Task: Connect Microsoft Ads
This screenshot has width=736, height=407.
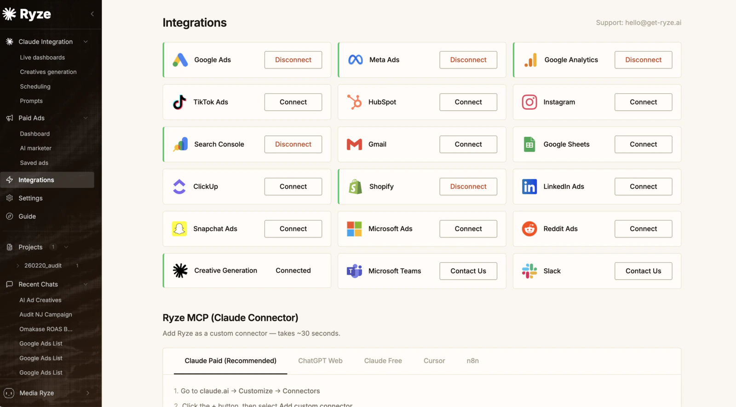Action: coord(468,229)
